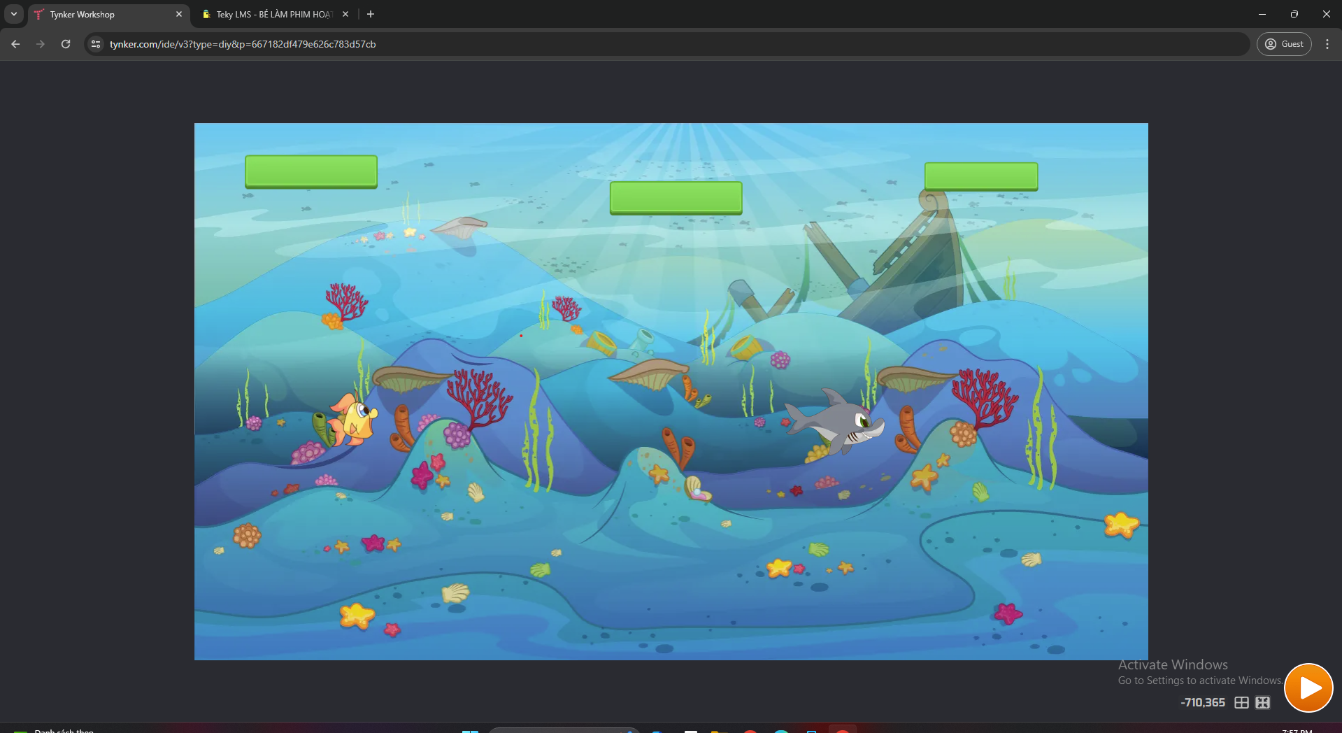Toggle the stage grid overlay icon

coord(1241,702)
